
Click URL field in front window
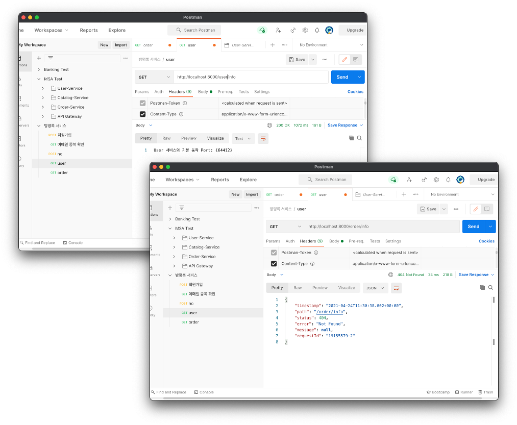[382, 227]
